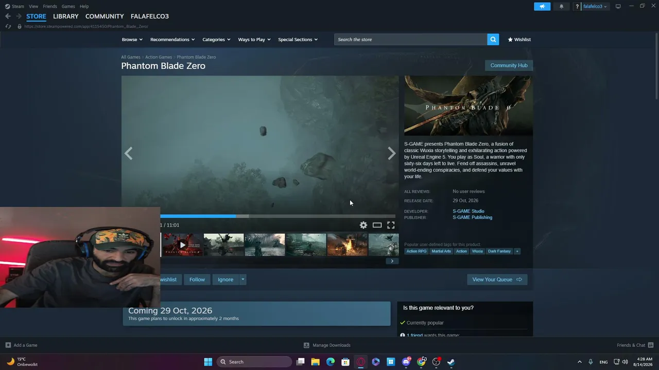Screen dimensions: 659x370
Task: Open the Ignore options dropdown arrow
Action: 242,280
